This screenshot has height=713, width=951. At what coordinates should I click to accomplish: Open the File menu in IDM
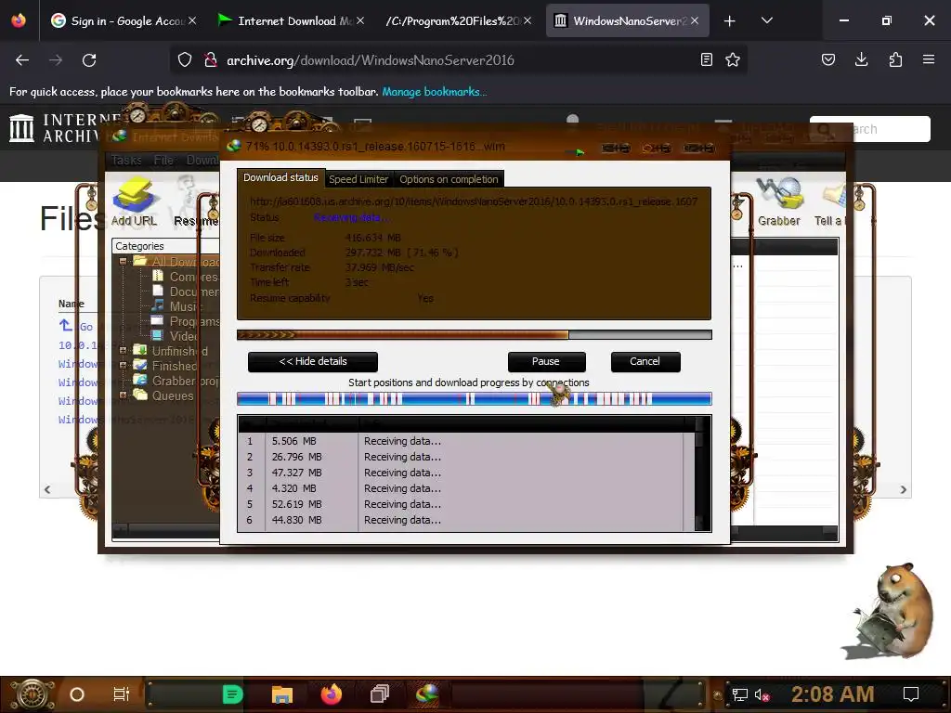coord(163,160)
